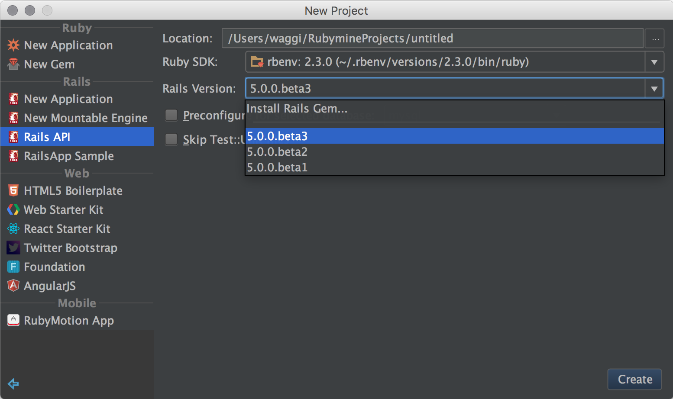This screenshot has height=399, width=673.
Task: Choose RubyMotion App template
Action: click(77, 320)
